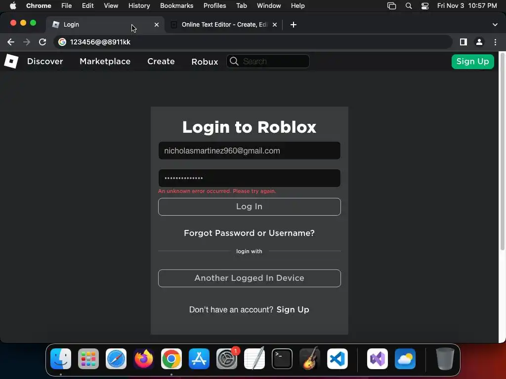Open the Profiles menu

pyautogui.click(x=214, y=6)
